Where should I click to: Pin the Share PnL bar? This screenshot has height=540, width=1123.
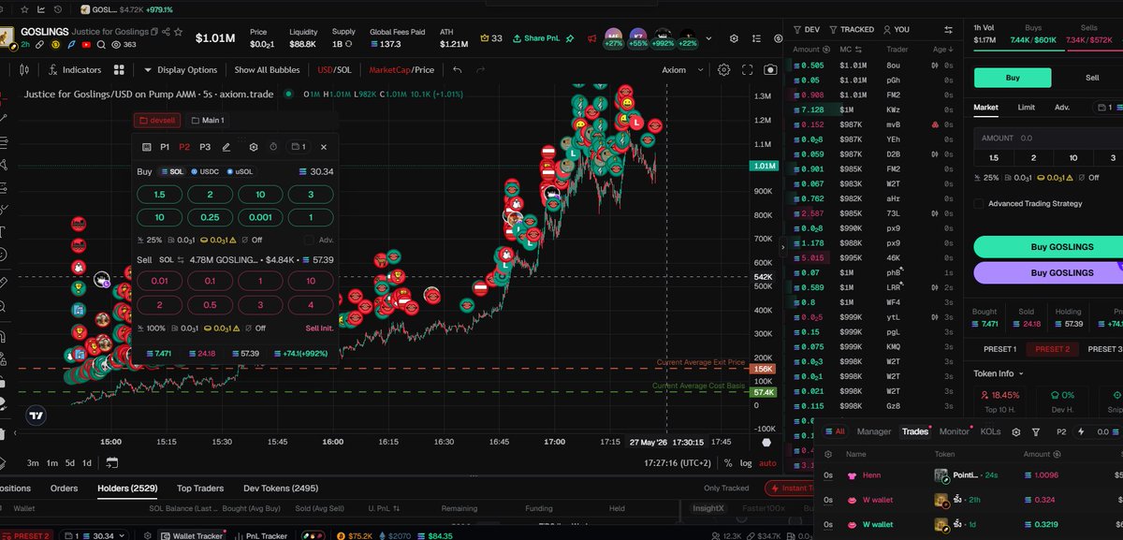coord(570,38)
